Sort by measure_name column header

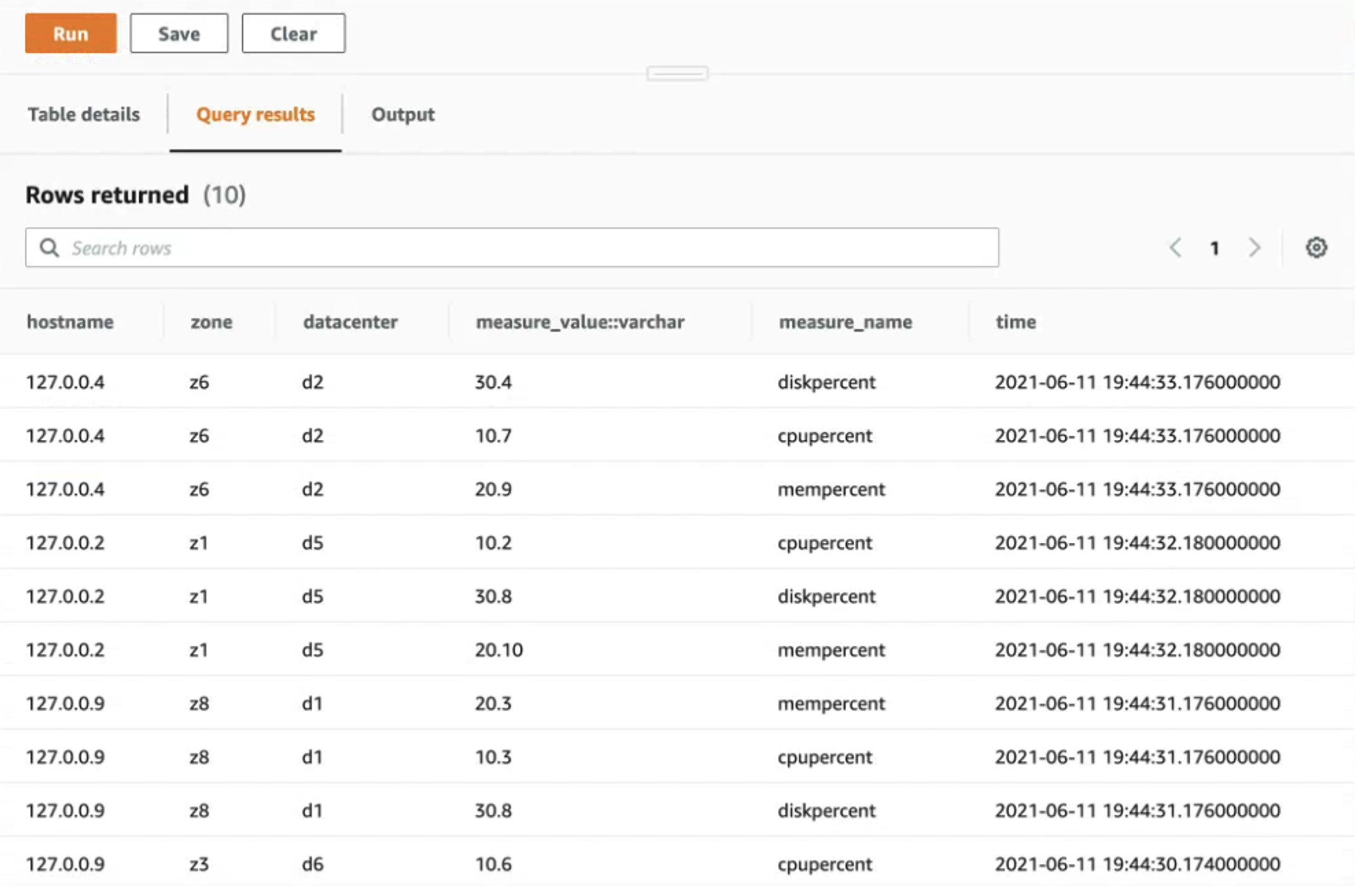point(845,322)
